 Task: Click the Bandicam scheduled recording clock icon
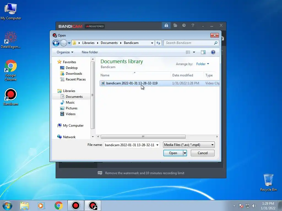(184, 26)
